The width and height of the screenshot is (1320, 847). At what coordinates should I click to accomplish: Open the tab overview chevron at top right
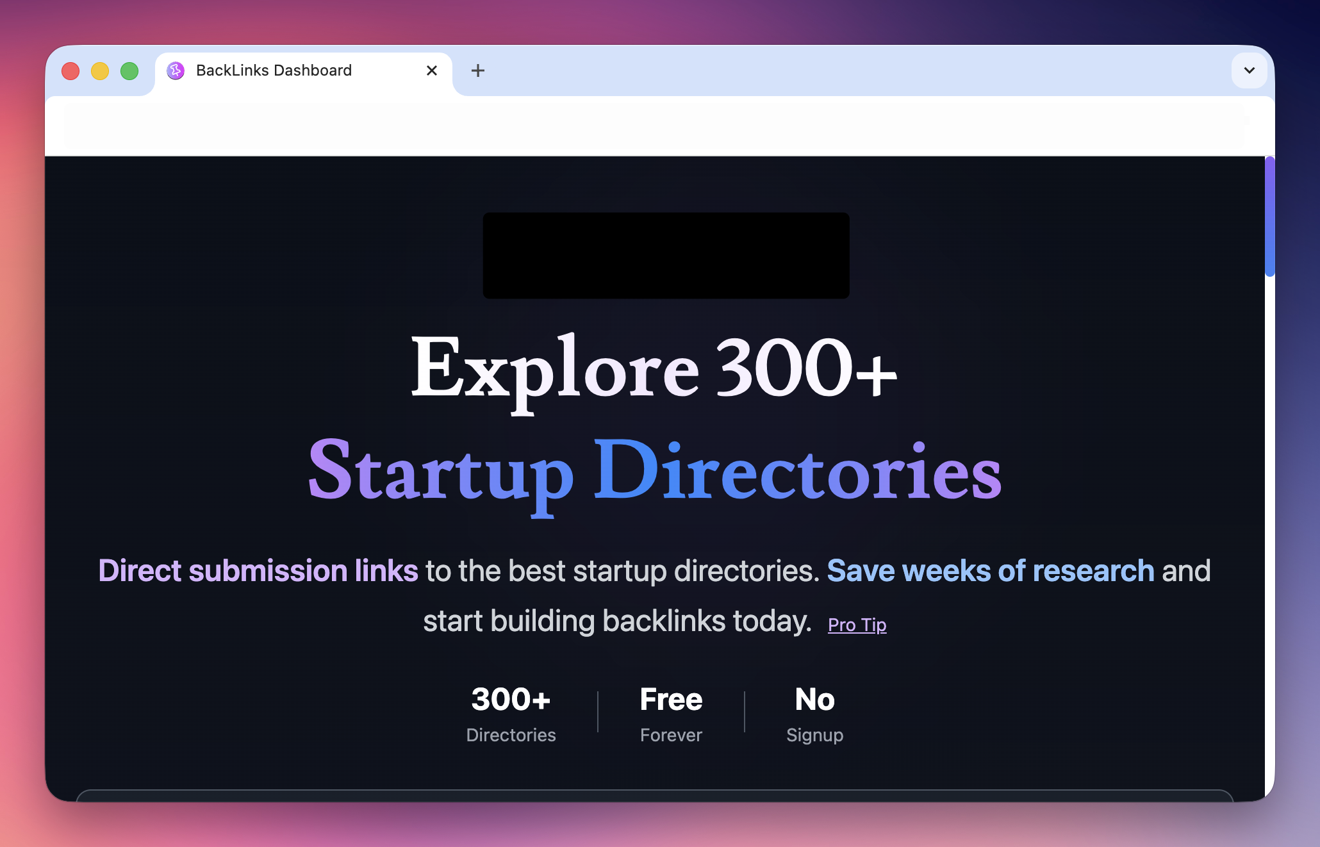[1249, 70]
